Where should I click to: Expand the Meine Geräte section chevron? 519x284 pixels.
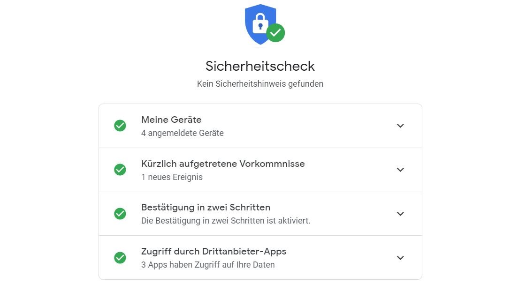click(x=400, y=126)
